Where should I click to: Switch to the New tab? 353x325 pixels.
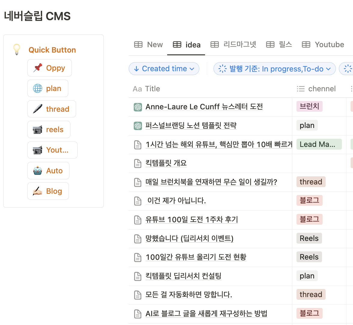pos(148,44)
